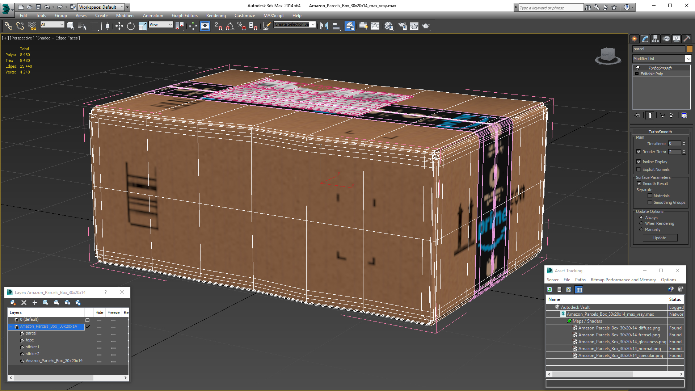Click the Select and Link tool
This screenshot has width=695, height=391.
click(x=8, y=26)
